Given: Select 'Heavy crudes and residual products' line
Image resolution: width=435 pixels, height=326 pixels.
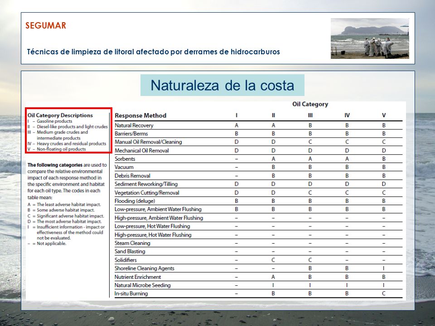Looking at the screenshot, I should [71, 144].
